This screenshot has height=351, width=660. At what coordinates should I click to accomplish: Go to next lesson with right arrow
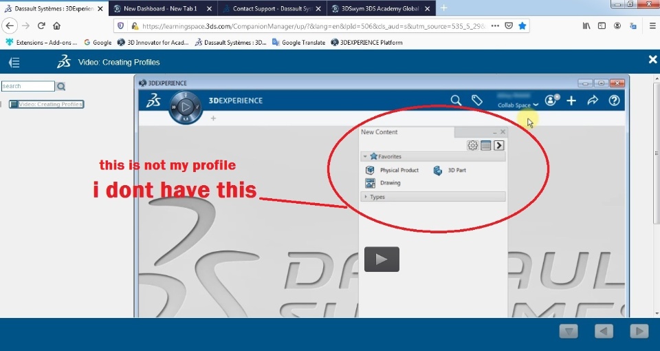point(639,332)
